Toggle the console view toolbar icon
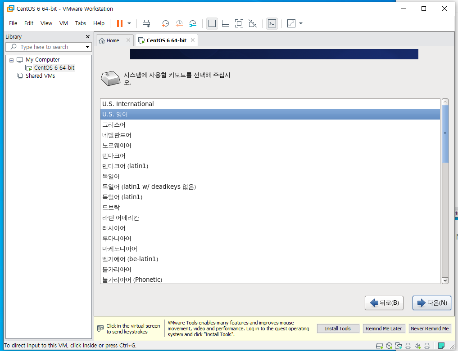 coord(272,23)
